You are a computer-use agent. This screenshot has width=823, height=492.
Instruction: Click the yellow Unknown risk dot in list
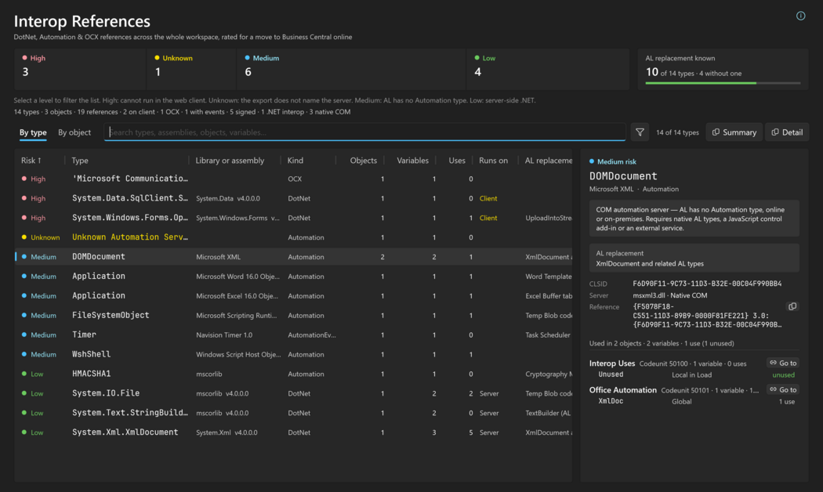24,237
